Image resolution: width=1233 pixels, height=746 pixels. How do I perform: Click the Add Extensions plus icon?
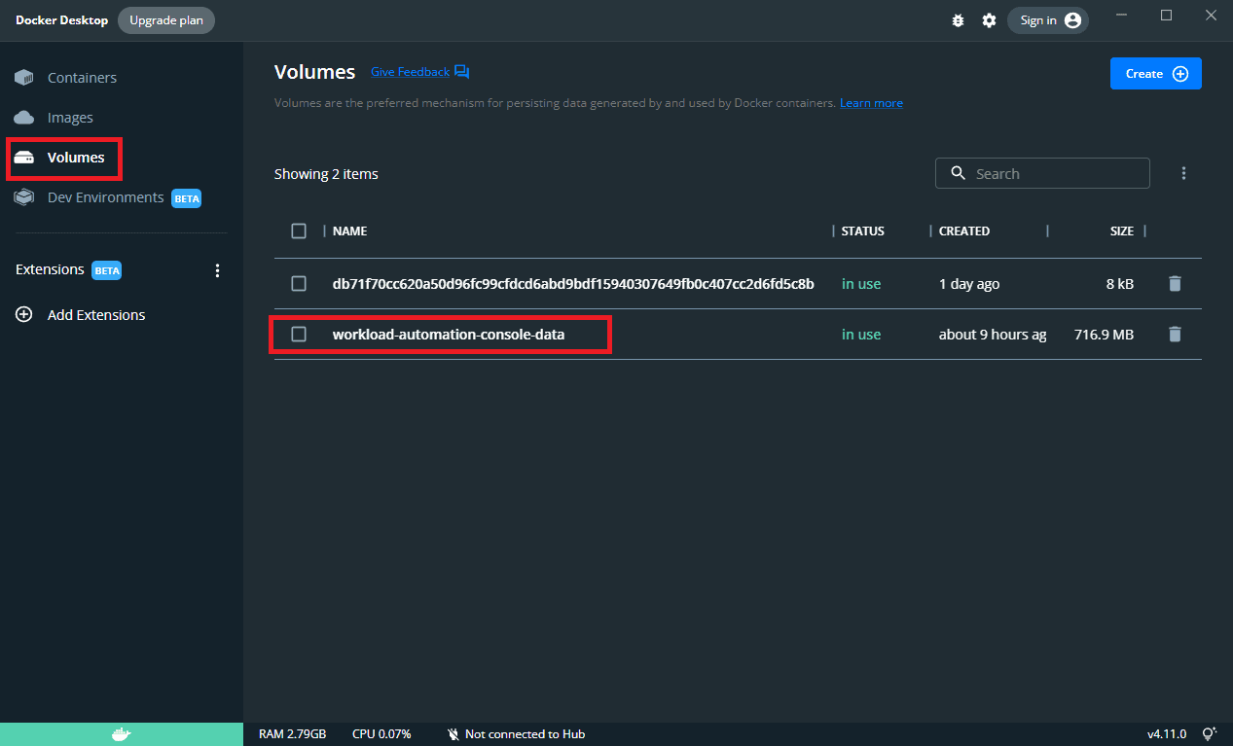tap(24, 315)
